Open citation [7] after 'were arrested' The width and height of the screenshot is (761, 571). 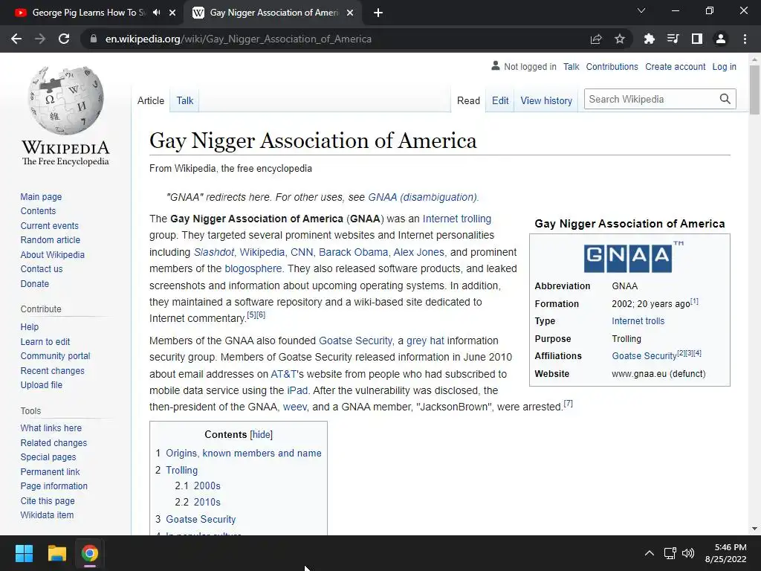tap(569, 404)
